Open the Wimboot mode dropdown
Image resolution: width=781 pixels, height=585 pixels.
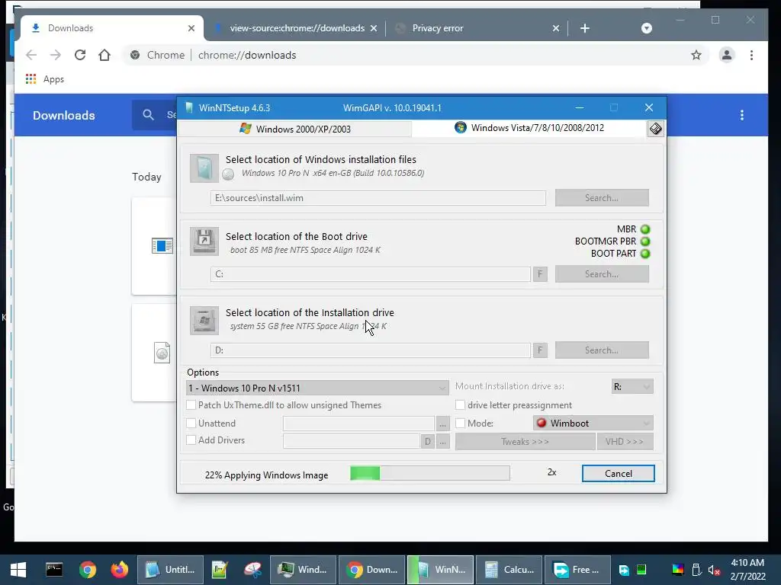(x=593, y=424)
